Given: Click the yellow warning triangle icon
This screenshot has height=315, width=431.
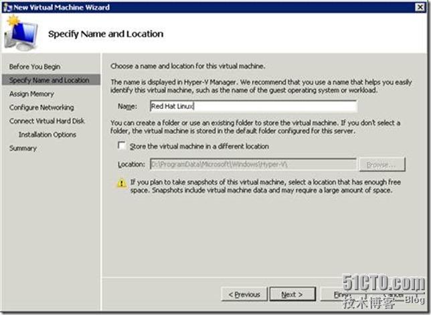Looking at the screenshot, I should tap(122, 183).
